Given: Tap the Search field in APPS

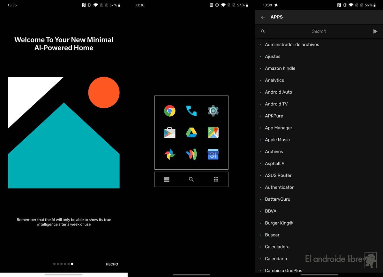Looking at the screenshot, I should click(319, 31).
